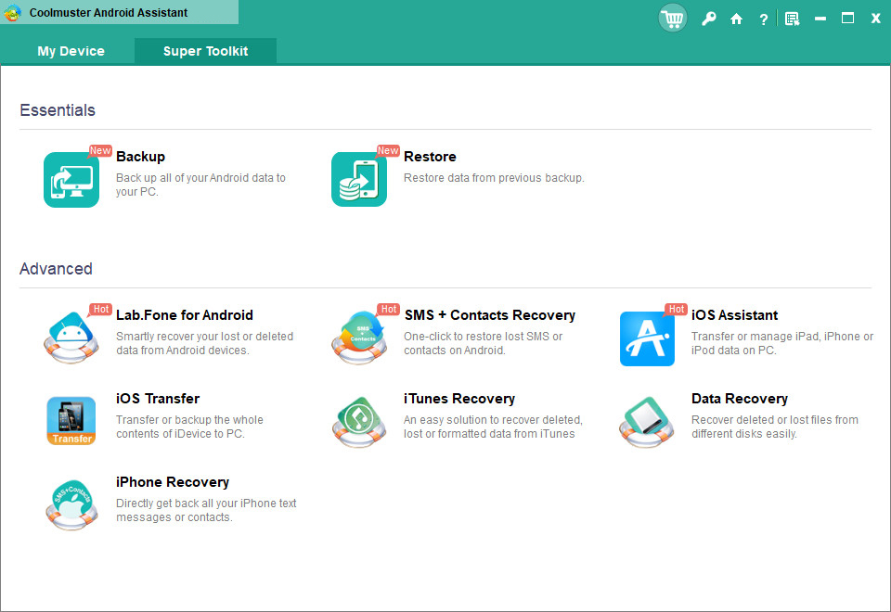Image resolution: width=891 pixels, height=612 pixels.
Task: Click the feedback list icon in title bar
Action: [x=792, y=19]
